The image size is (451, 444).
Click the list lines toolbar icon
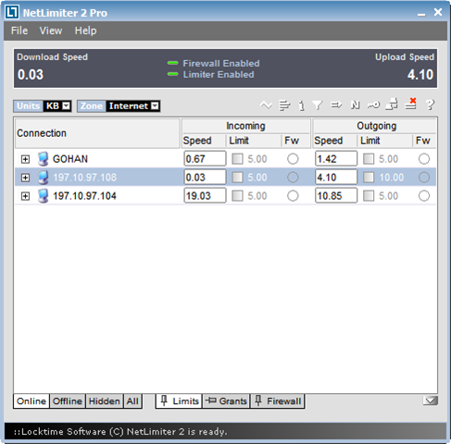pyautogui.click(x=284, y=105)
